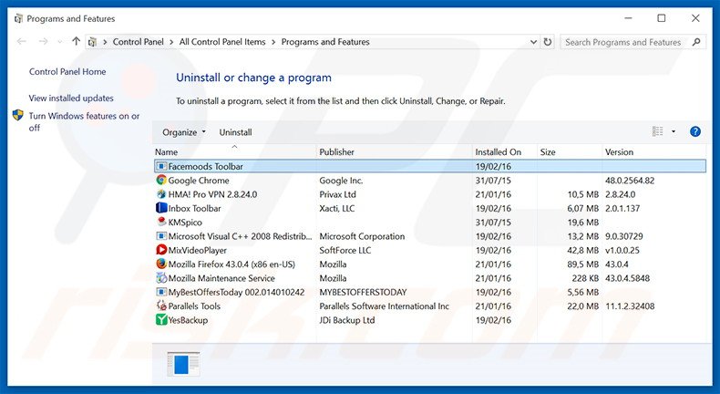720x394 pixels.
Task: Go up one level with up arrow
Action: [77, 41]
